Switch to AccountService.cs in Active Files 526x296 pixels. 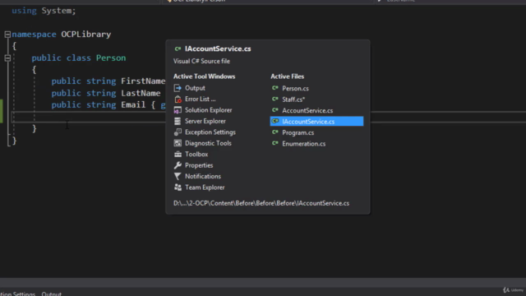pyautogui.click(x=307, y=110)
